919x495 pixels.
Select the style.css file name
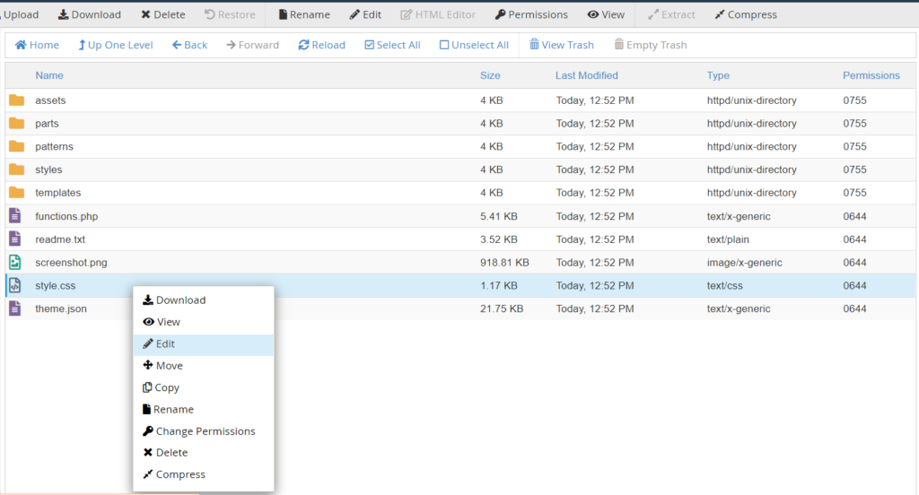pos(55,286)
